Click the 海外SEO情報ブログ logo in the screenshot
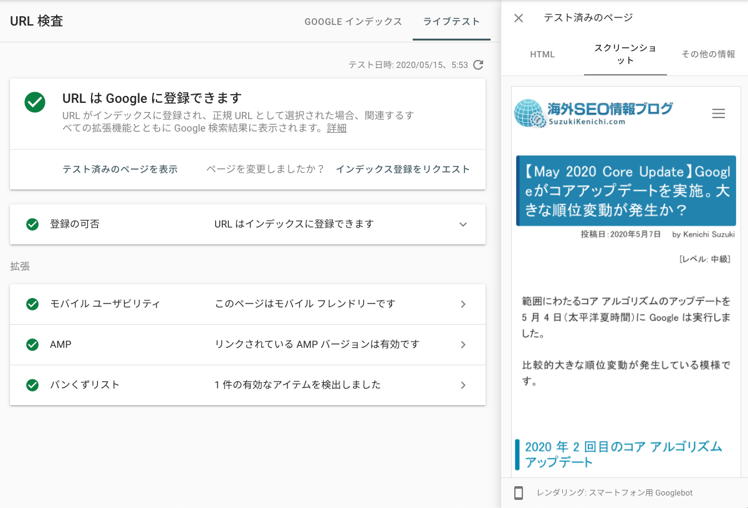 593,113
